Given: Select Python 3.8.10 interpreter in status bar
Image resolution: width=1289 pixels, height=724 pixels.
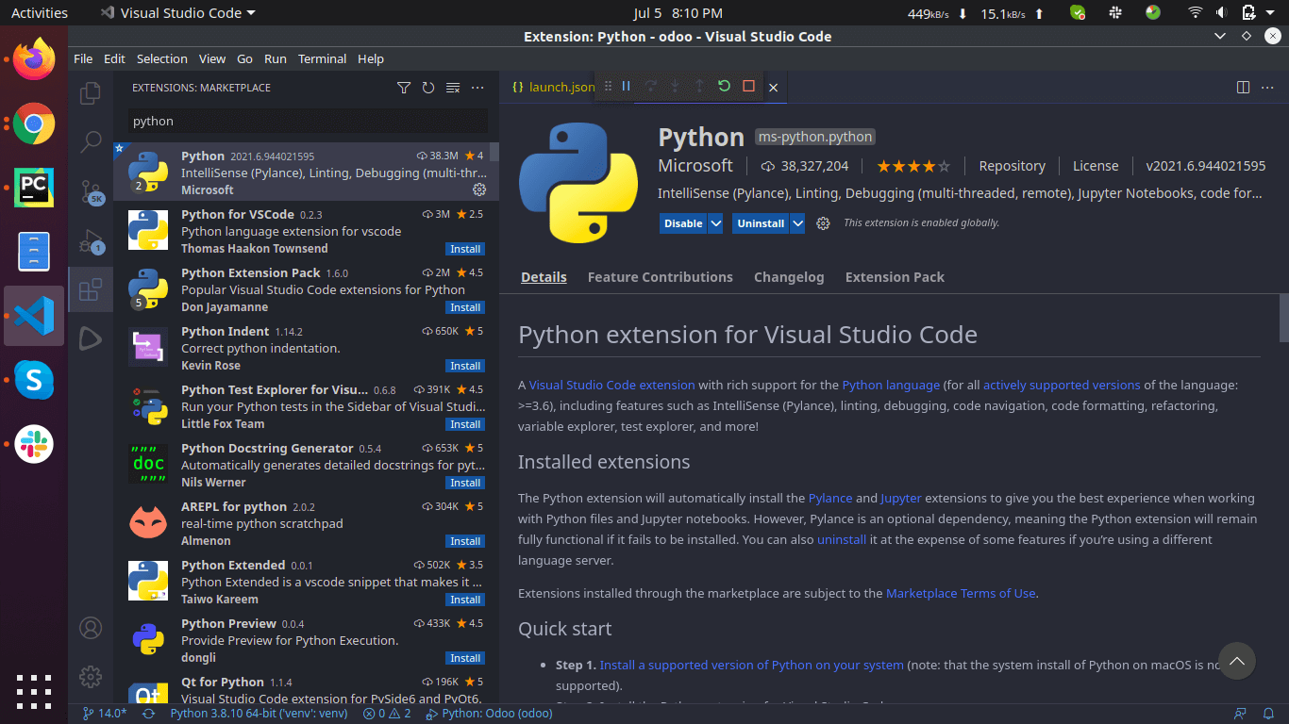Looking at the screenshot, I should (x=259, y=714).
